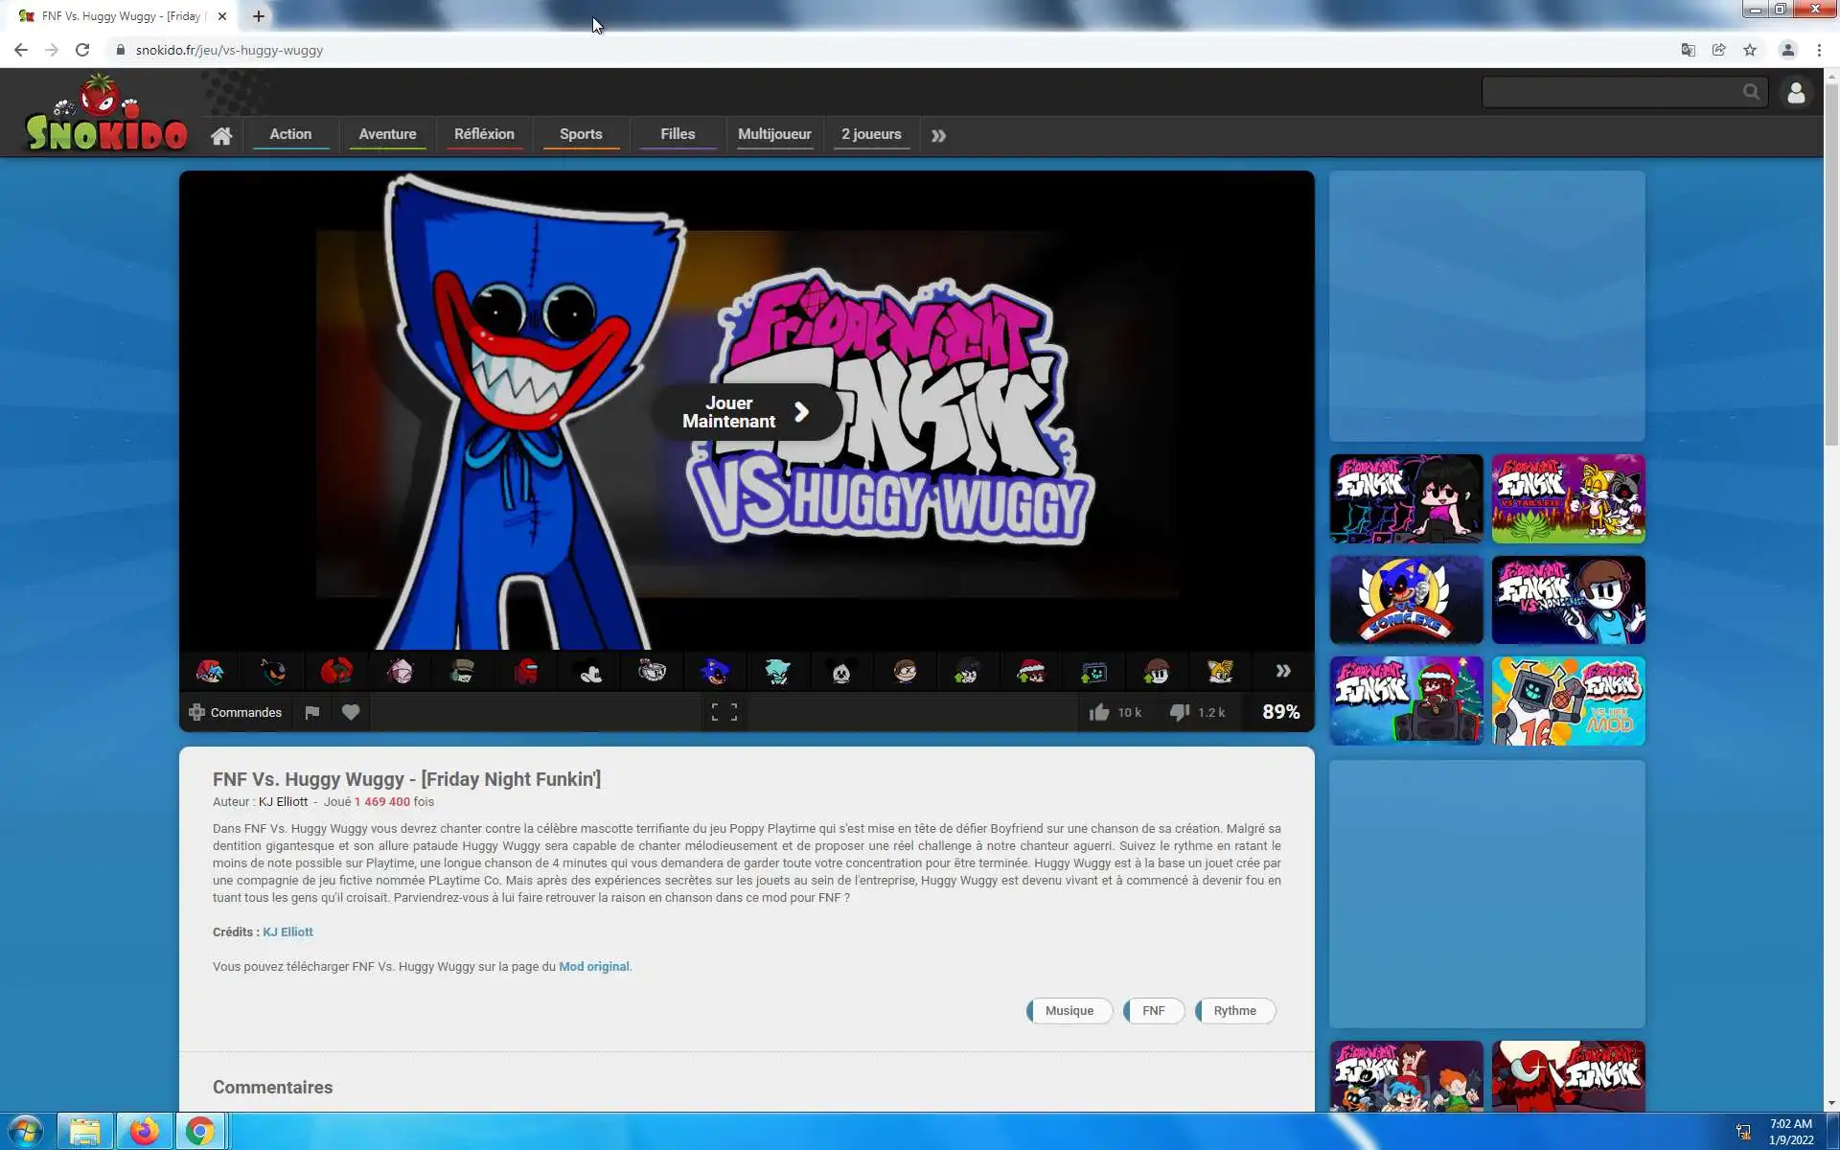Open the Sonic.exe game thumbnail
This screenshot has width=1840, height=1150.
click(1406, 600)
